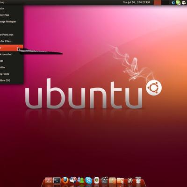Select Calculator at the top of the menu

click(12, 8)
